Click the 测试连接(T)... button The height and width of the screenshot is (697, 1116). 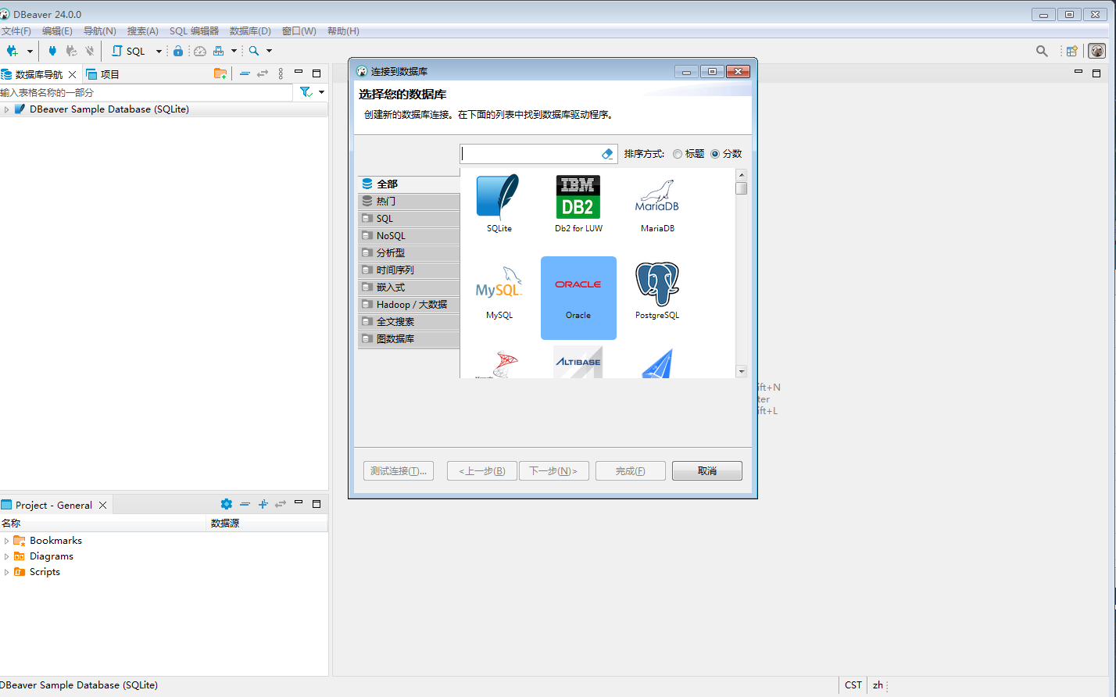(x=399, y=471)
